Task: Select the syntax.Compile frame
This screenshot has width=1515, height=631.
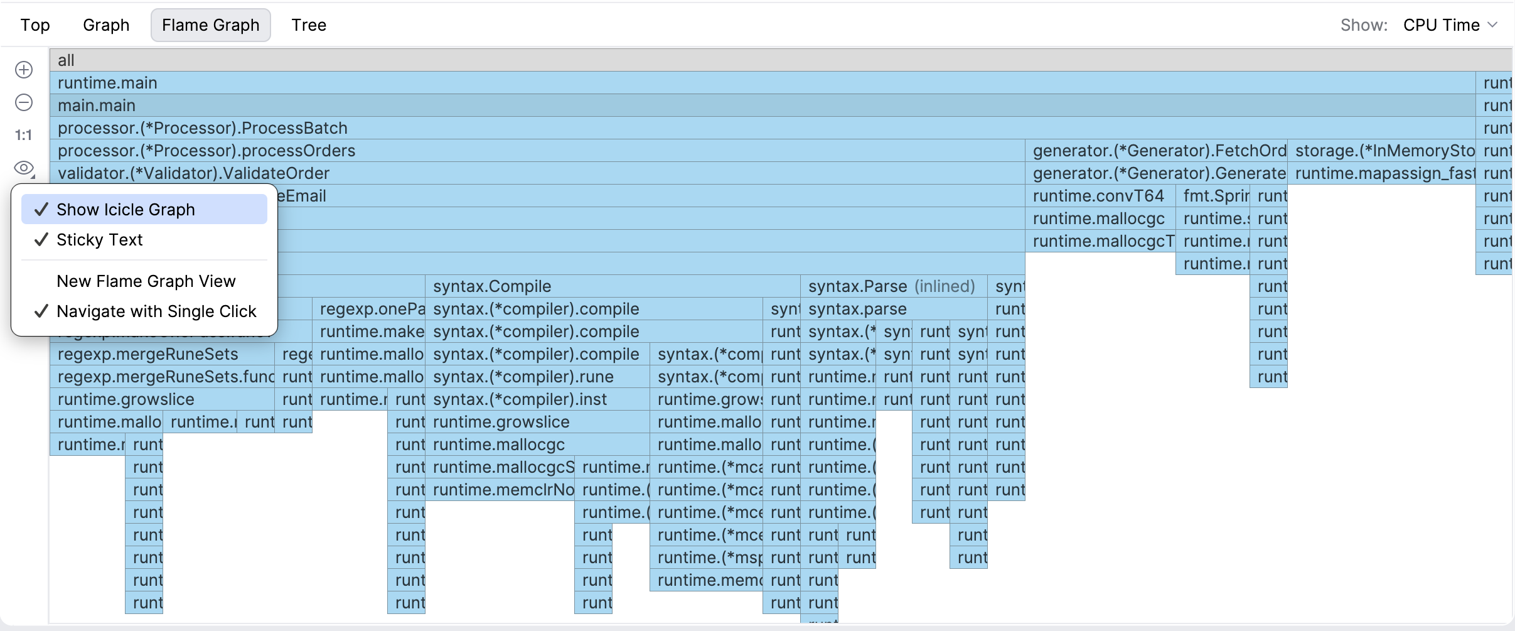Action: 613,286
